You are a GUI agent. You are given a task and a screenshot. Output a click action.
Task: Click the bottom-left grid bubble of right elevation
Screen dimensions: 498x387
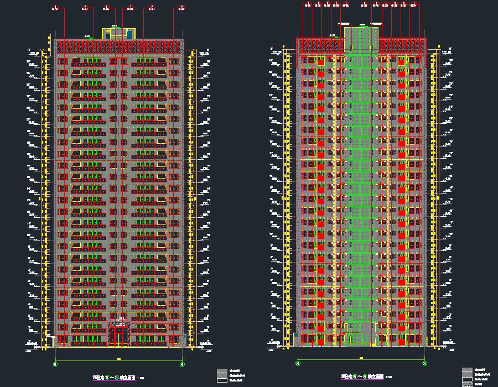click(x=298, y=364)
